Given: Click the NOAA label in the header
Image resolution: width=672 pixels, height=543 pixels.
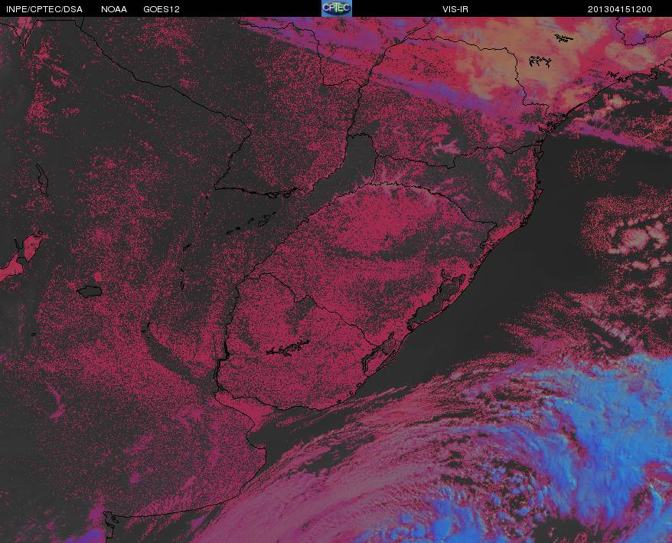Looking at the screenshot, I should (114, 9).
